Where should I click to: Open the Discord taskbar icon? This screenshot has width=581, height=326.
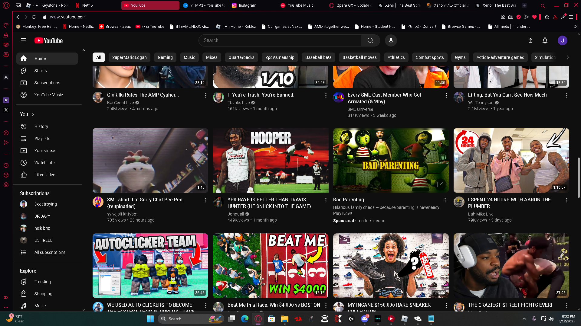(365, 319)
